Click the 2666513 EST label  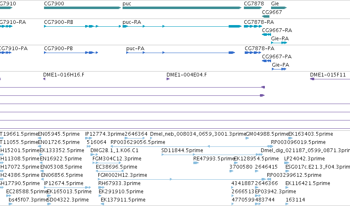pyautogui.click(x=243, y=192)
